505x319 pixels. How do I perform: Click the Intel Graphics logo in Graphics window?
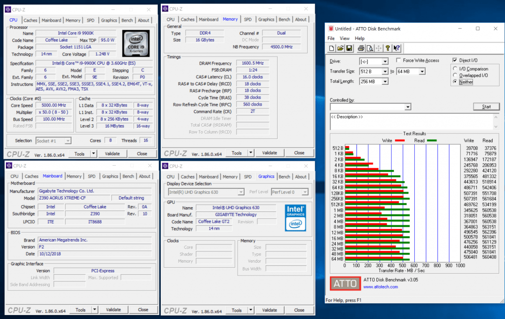point(295,218)
